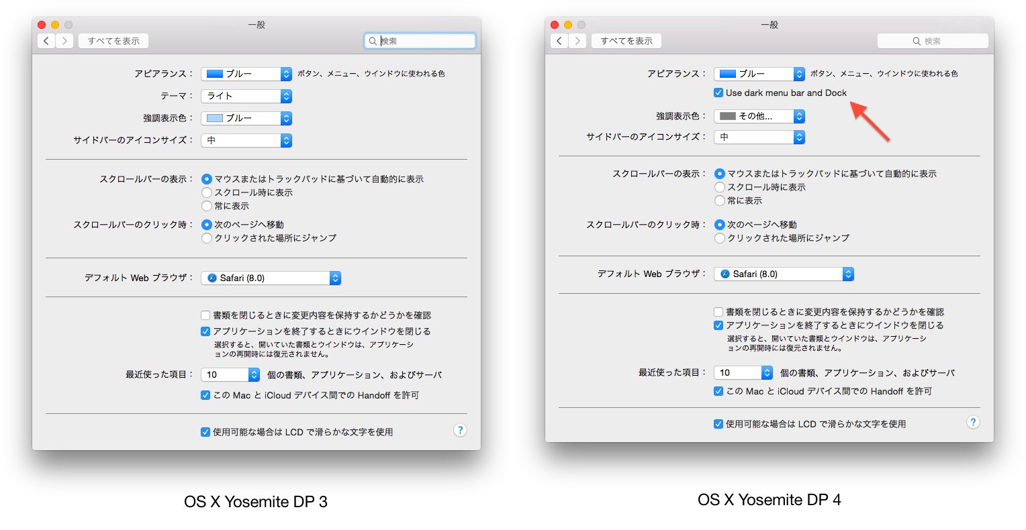Open 最近使った項目 count dropdown in the DP 3 window
Screen dimensions: 1026x530
coord(230,374)
